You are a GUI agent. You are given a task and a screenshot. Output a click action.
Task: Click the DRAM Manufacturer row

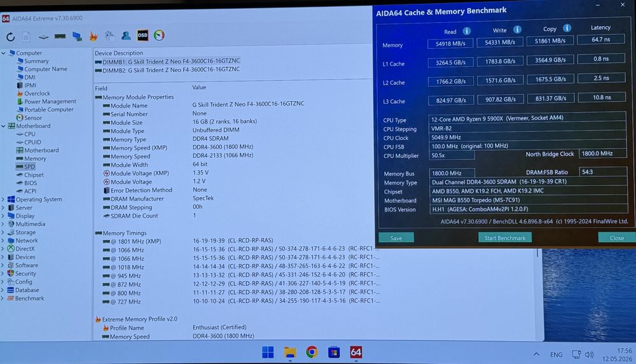[158, 199]
